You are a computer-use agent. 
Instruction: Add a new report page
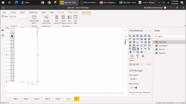point(77,99)
